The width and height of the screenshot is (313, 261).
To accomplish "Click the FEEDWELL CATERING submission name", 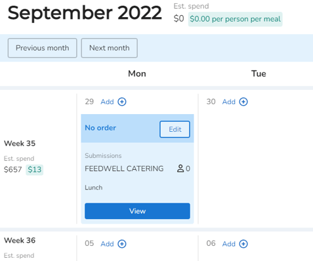I will pos(124,169).
